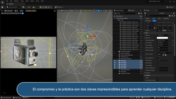Collapse the Light section in Details

[x=144, y=33]
